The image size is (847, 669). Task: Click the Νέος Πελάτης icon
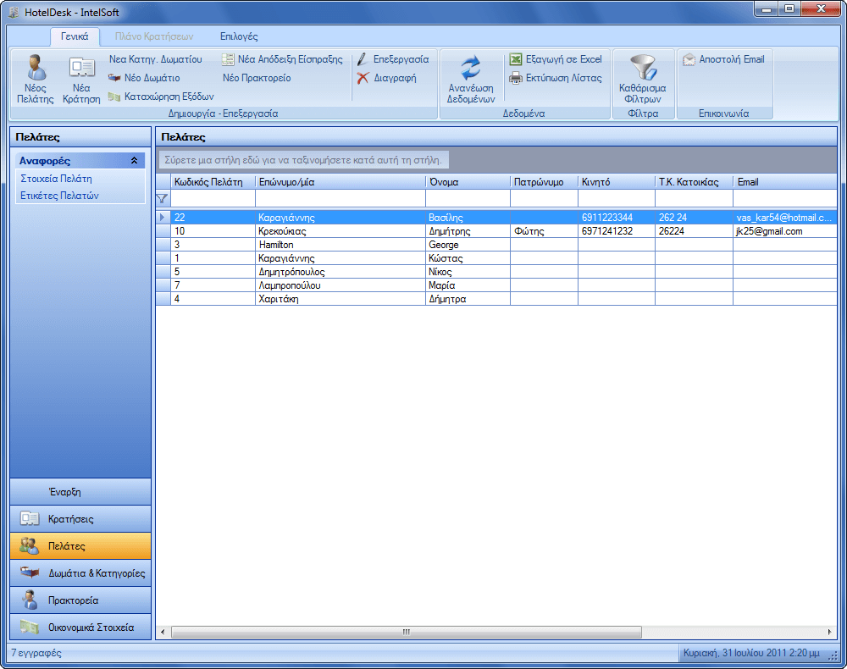pos(35,68)
